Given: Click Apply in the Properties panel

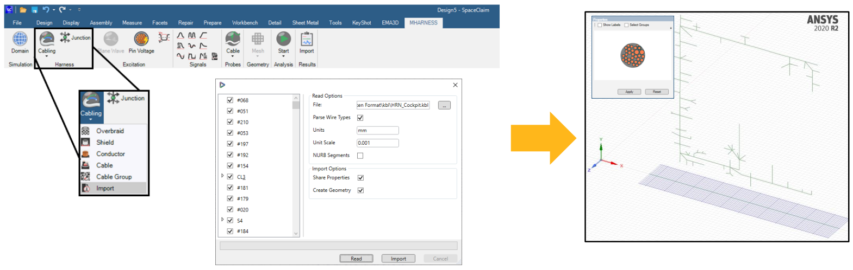Looking at the screenshot, I should tap(630, 92).
